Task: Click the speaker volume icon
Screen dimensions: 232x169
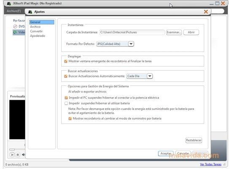Action: [23, 155]
